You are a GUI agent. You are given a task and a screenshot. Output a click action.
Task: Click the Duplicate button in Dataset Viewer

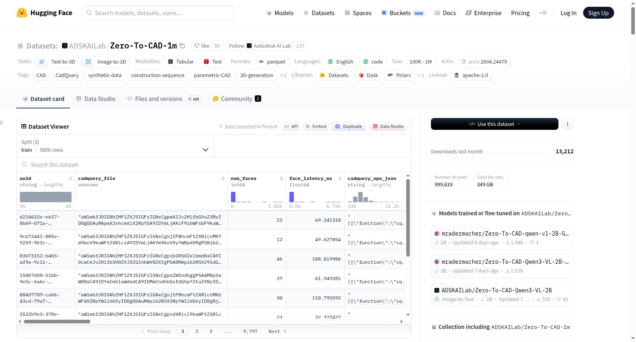pos(349,126)
